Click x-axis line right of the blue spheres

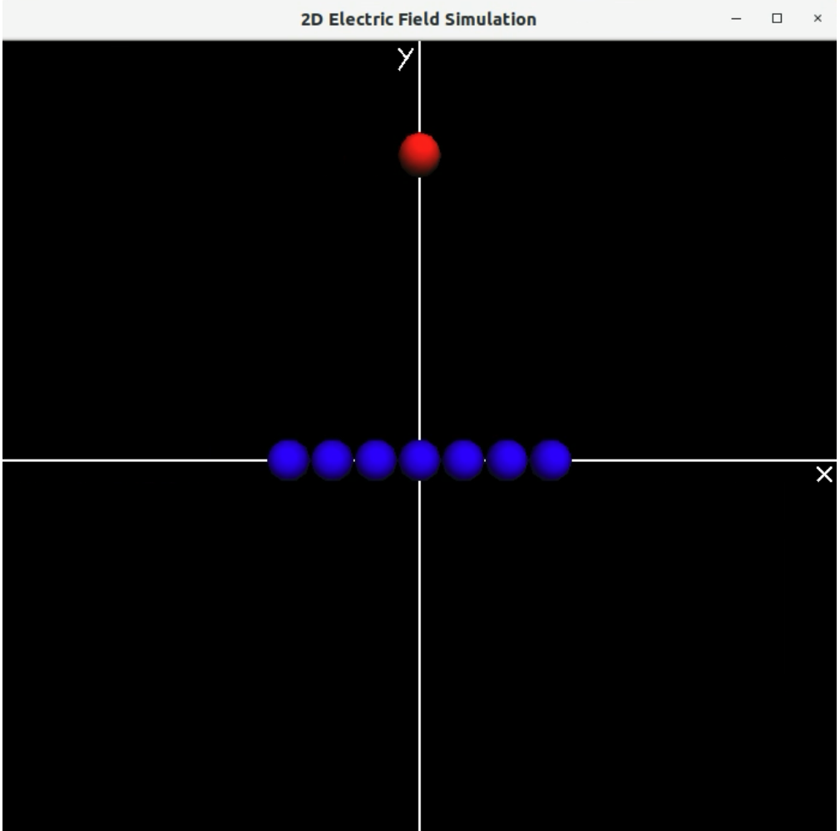click(x=699, y=460)
